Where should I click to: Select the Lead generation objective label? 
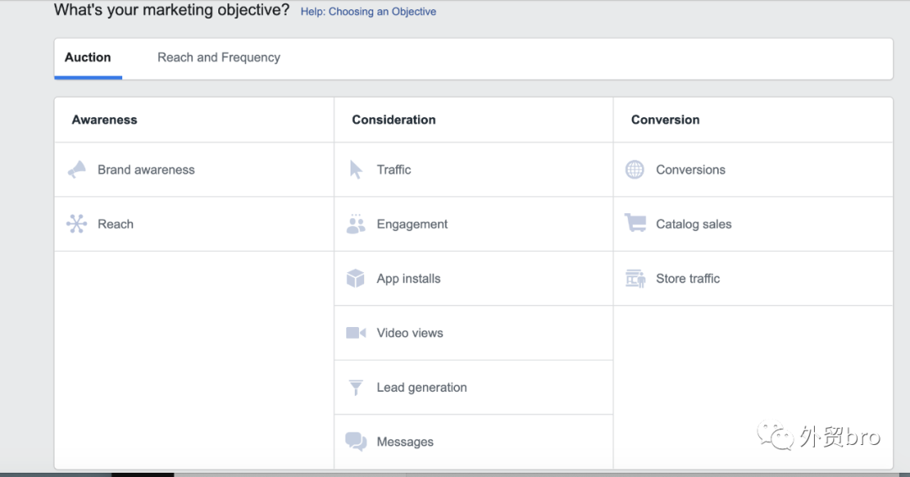(x=421, y=388)
